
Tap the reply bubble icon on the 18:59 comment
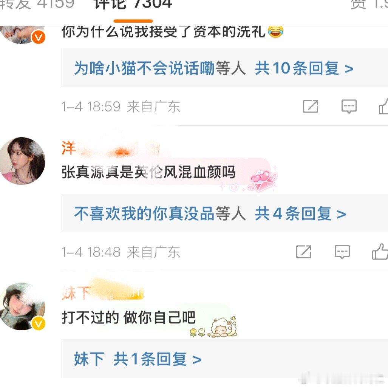[349, 107]
